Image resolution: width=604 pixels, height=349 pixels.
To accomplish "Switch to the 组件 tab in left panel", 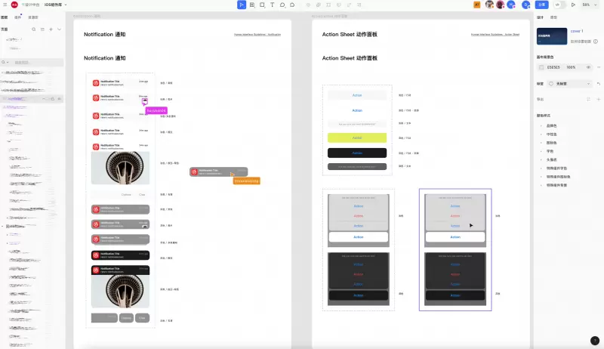I will [18, 17].
